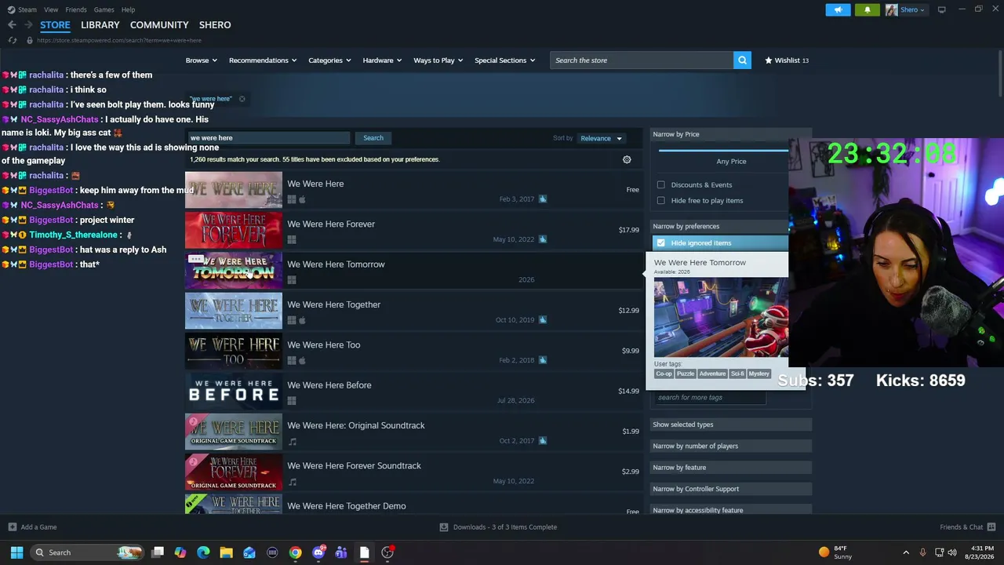Select the Puzzle user tag
This screenshot has width=1004, height=565.
pyautogui.click(x=686, y=374)
